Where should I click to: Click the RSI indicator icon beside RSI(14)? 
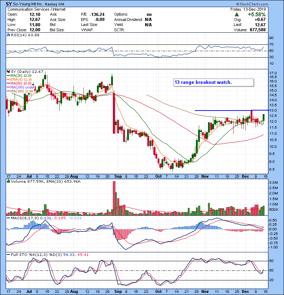[x=8, y=35]
